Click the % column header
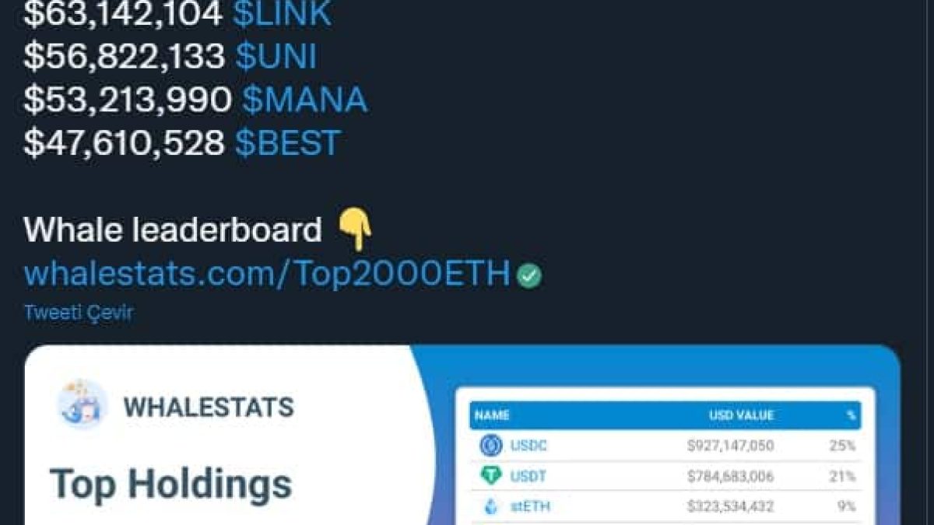Screen dimensions: 934x525 851,415
